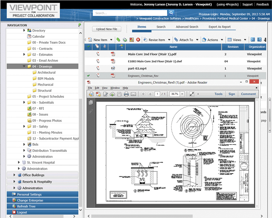
Task: Click the Print icon in Adobe Reader toolbar
Action: 126,94
